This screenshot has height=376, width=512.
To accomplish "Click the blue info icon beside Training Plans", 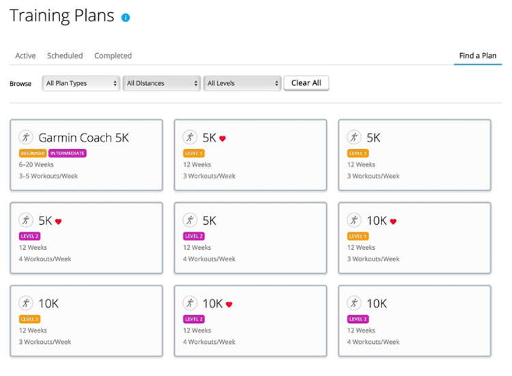I will tap(126, 18).
